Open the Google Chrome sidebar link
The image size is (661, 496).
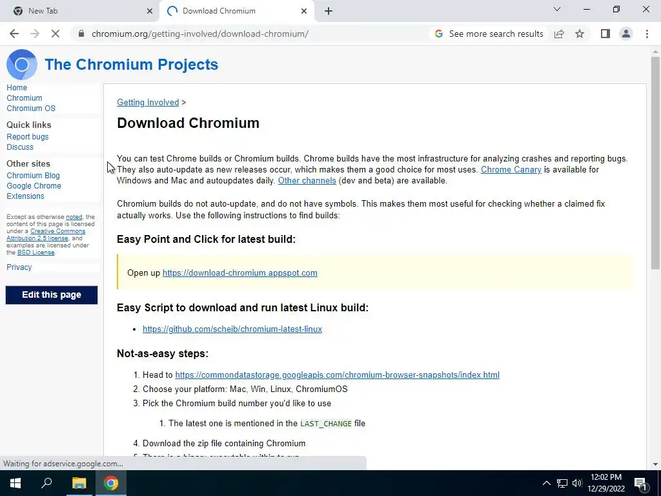pos(34,186)
